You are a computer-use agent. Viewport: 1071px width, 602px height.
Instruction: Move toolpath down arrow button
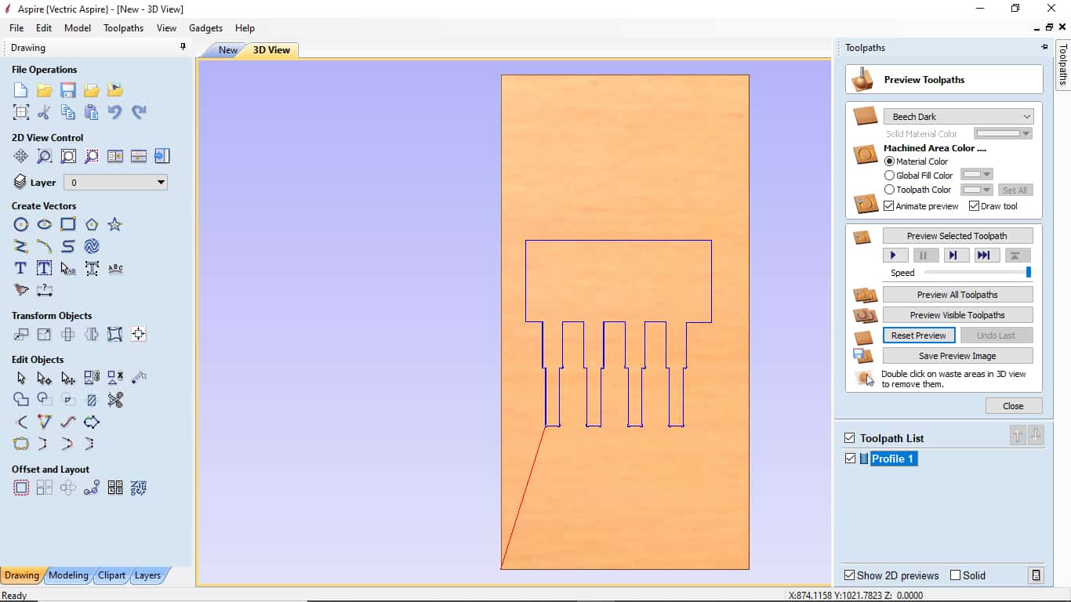tap(1036, 436)
